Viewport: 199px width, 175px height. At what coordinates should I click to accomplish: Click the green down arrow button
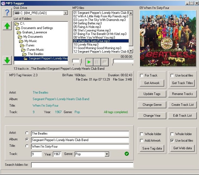coord(7,60)
